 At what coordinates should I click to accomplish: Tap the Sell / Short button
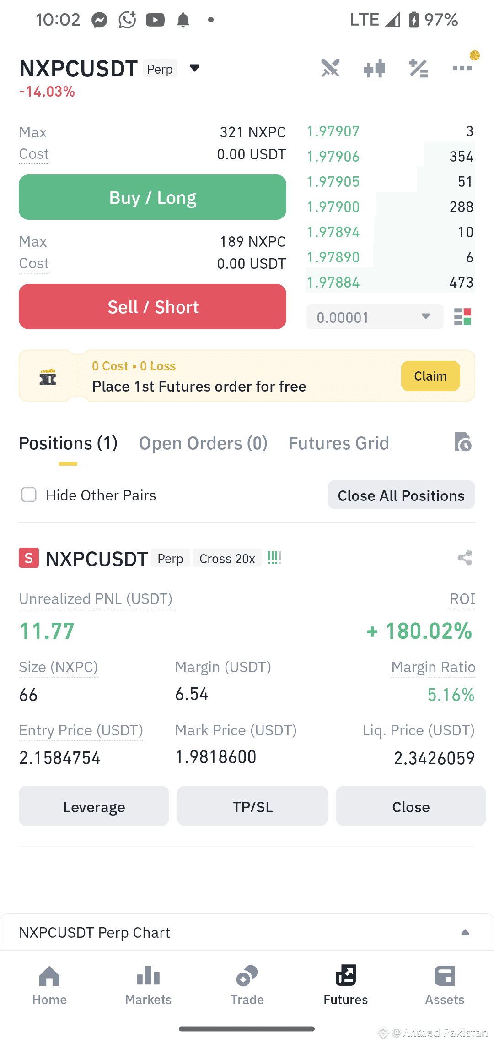click(x=152, y=307)
